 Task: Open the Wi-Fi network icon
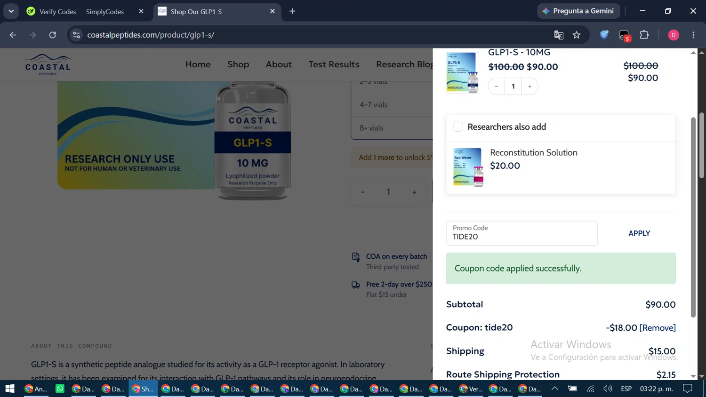coord(590,389)
